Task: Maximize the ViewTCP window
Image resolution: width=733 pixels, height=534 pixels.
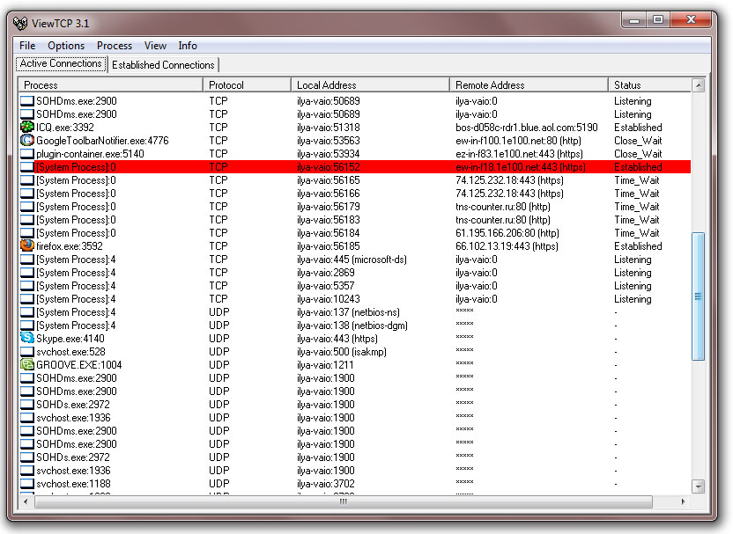Action: pyautogui.click(x=658, y=20)
